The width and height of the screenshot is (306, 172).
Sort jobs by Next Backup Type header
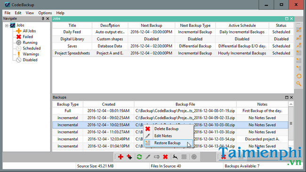pyautogui.click(x=195, y=25)
